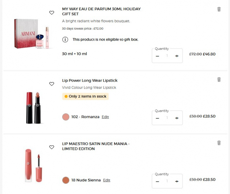Increase quantity of My Way gift set
The height and width of the screenshot is (194, 230).
[177, 56]
